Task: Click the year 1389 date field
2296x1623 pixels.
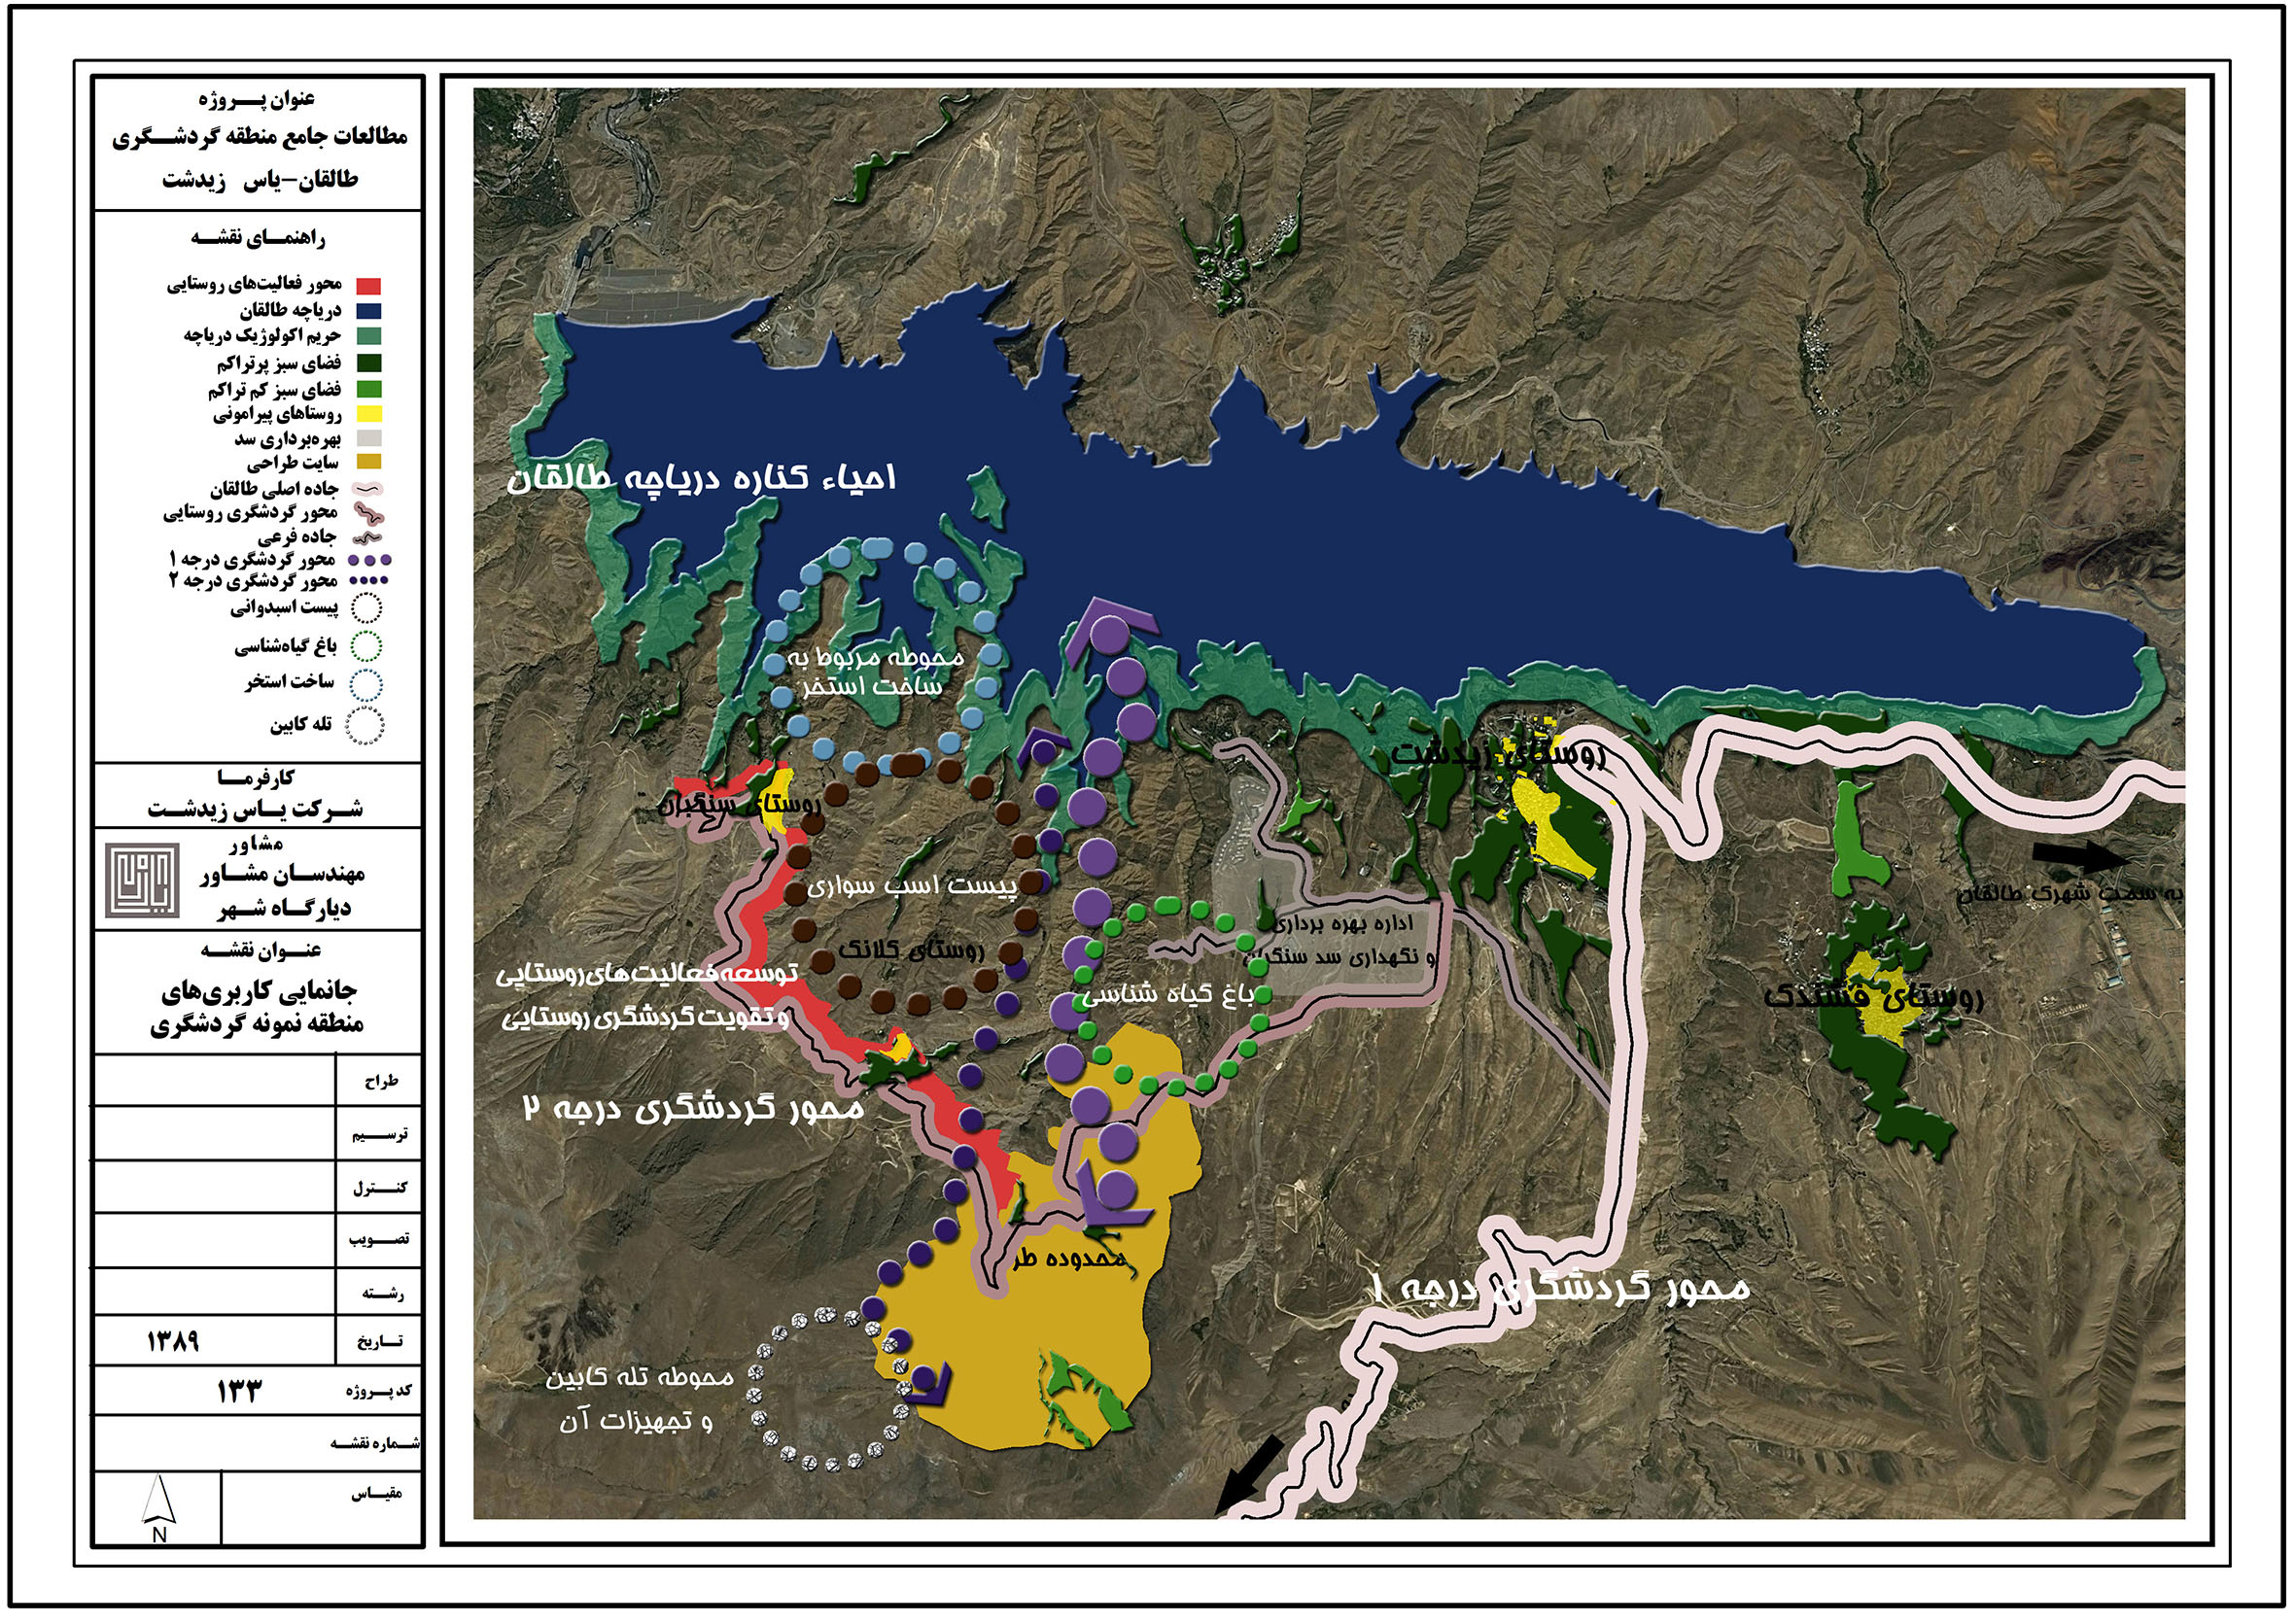Action: (x=174, y=1341)
